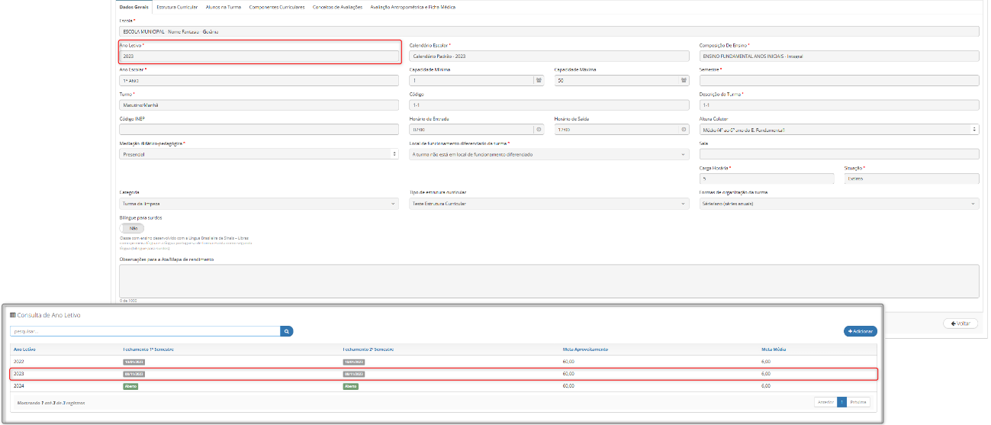The image size is (991, 425).
Task: Click the Anterior pagination button
Action: [825, 401]
